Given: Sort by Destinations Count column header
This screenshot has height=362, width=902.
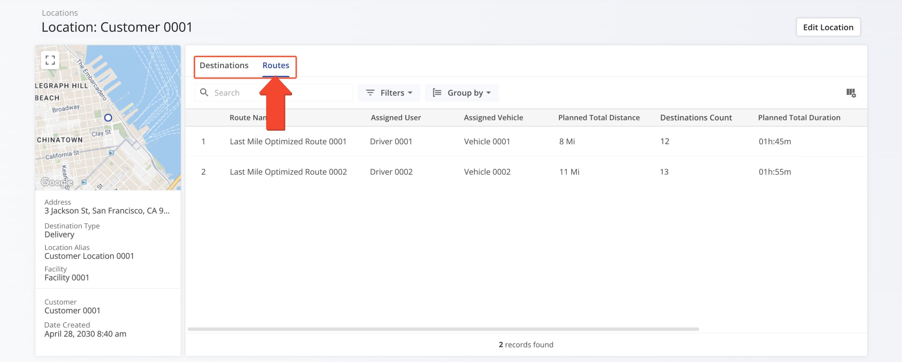Looking at the screenshot, I should point(696,118).
